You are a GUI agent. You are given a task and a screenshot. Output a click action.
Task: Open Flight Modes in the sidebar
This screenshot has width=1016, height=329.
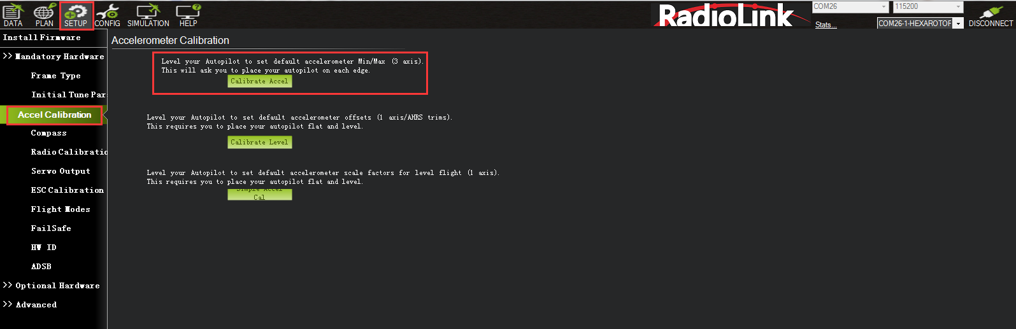61,209
